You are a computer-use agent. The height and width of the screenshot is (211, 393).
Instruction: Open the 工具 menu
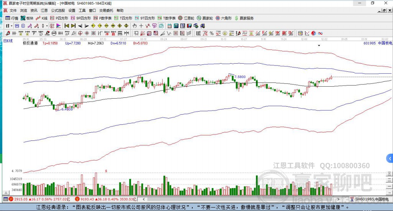click(x=82, y=10)
